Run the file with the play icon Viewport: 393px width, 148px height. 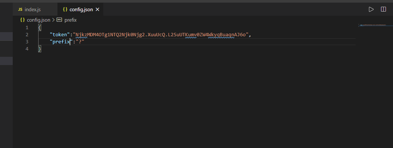point(371,9)
